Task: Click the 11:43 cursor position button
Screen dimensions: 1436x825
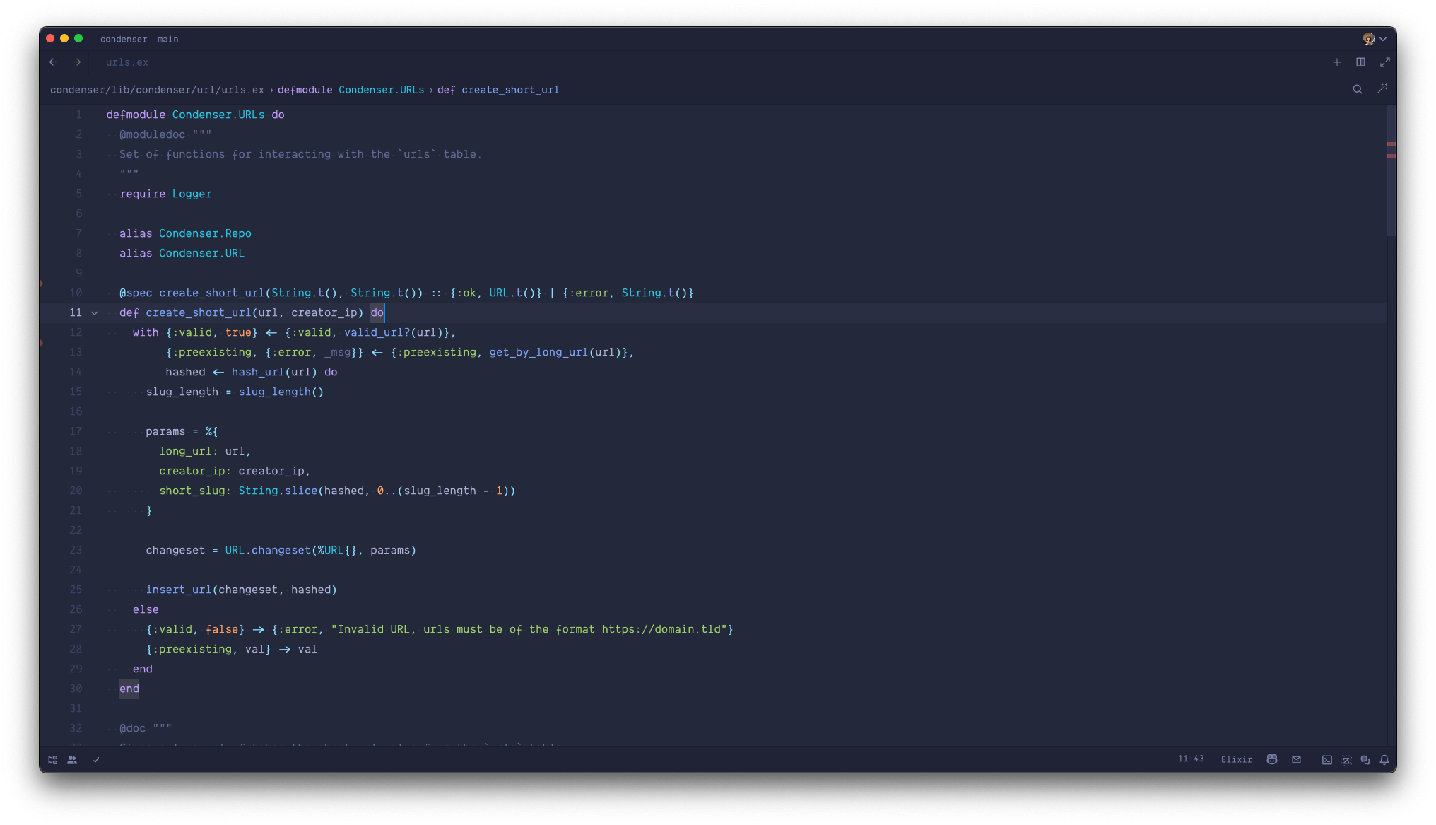Action: 1191,759
